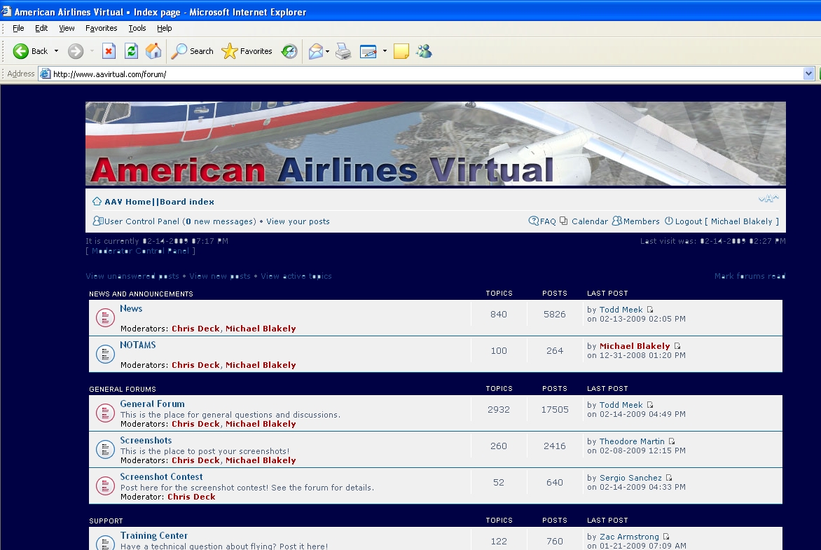Open the File menu
This screenshot has height=550, width=821.
(18, 28)
